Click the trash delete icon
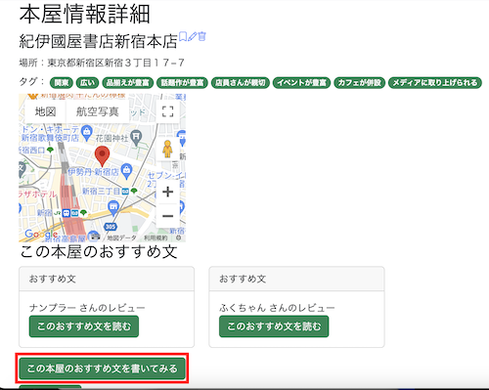The height and width of the screenshot is (390, 489). (x=202, y=36)
